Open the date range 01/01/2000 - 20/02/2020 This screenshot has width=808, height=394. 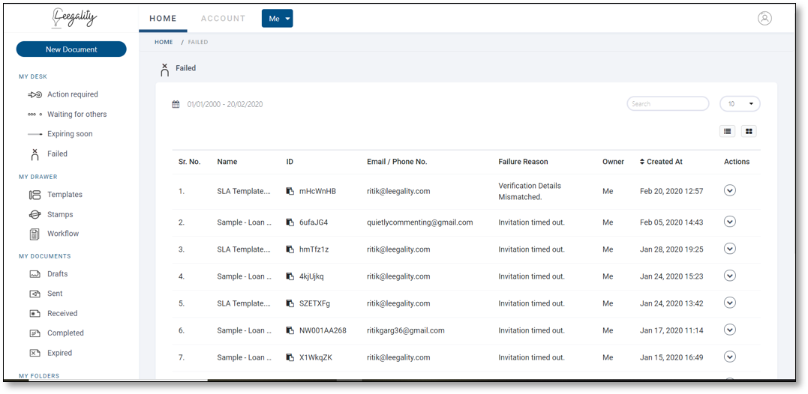[x=224, y=104]
